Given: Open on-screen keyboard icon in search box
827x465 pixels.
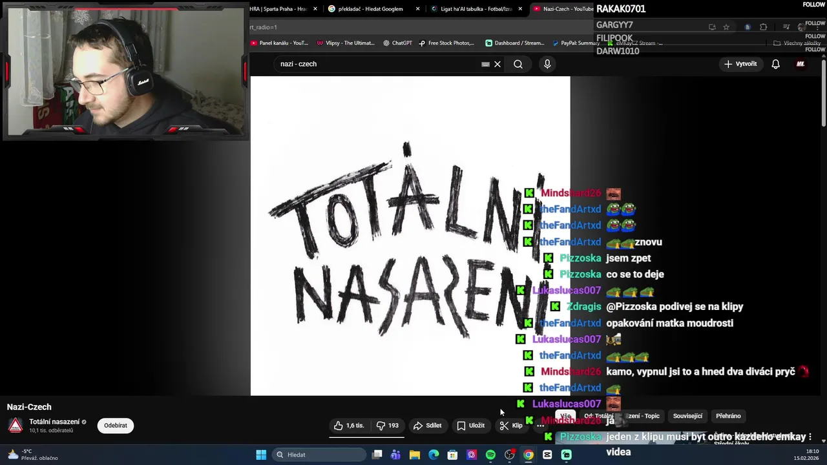Looking at the screenshot, I should point(485,64).
